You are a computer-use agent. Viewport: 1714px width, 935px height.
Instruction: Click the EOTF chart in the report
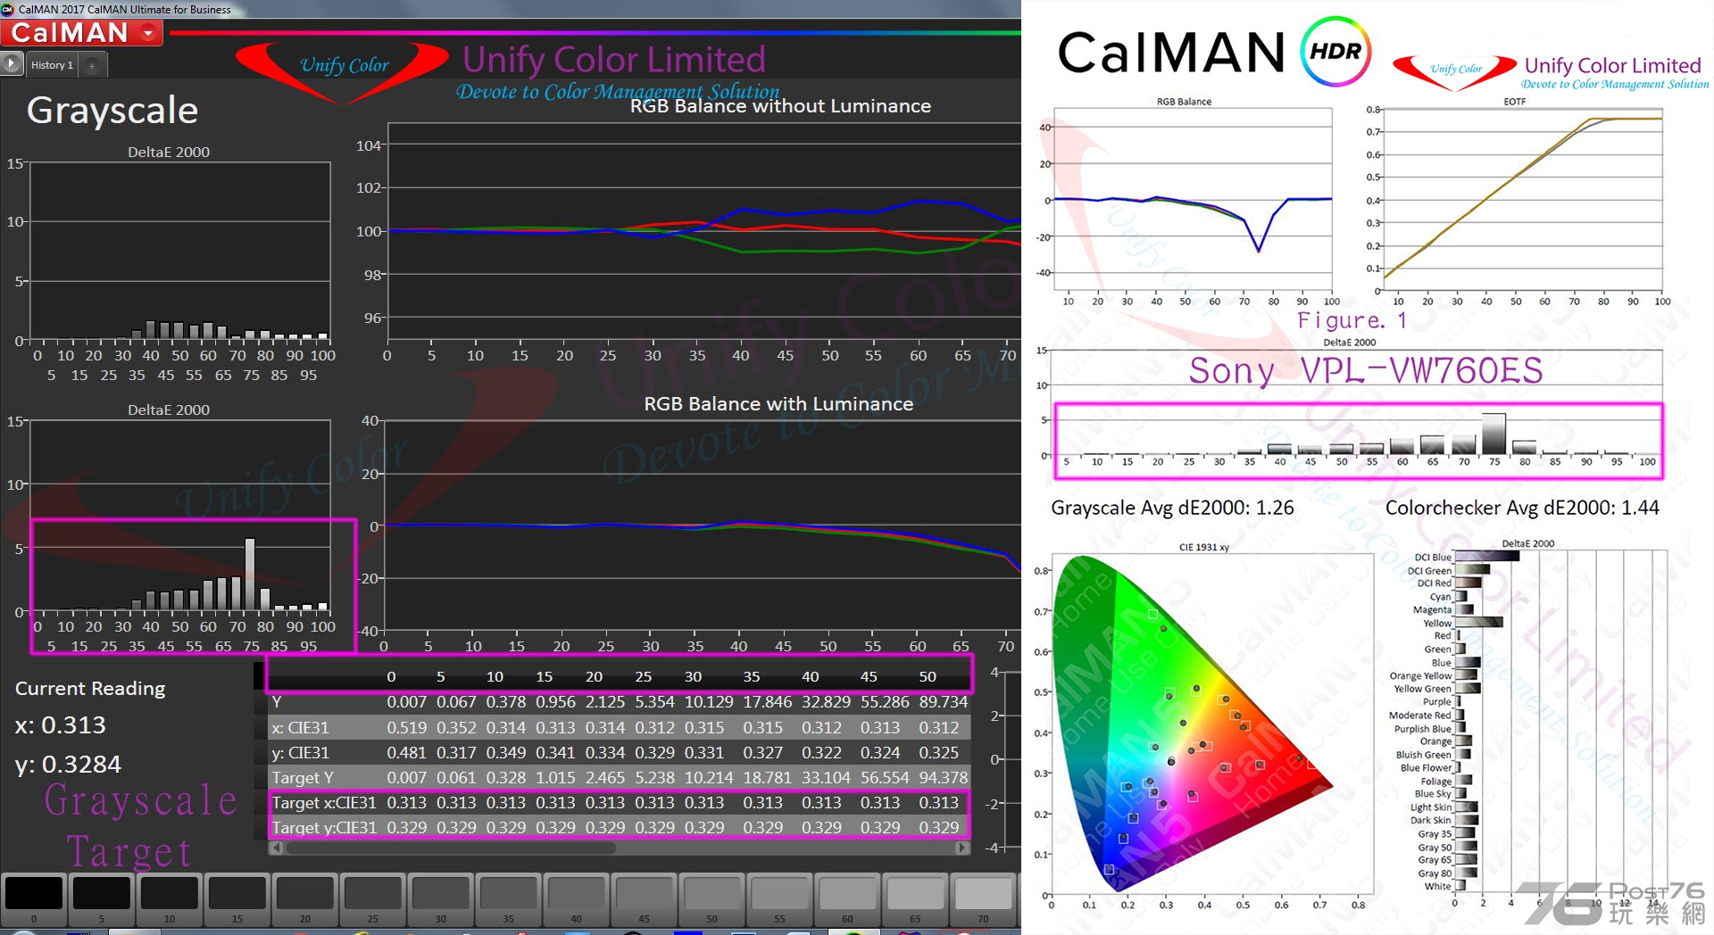tap(1521, 199)
